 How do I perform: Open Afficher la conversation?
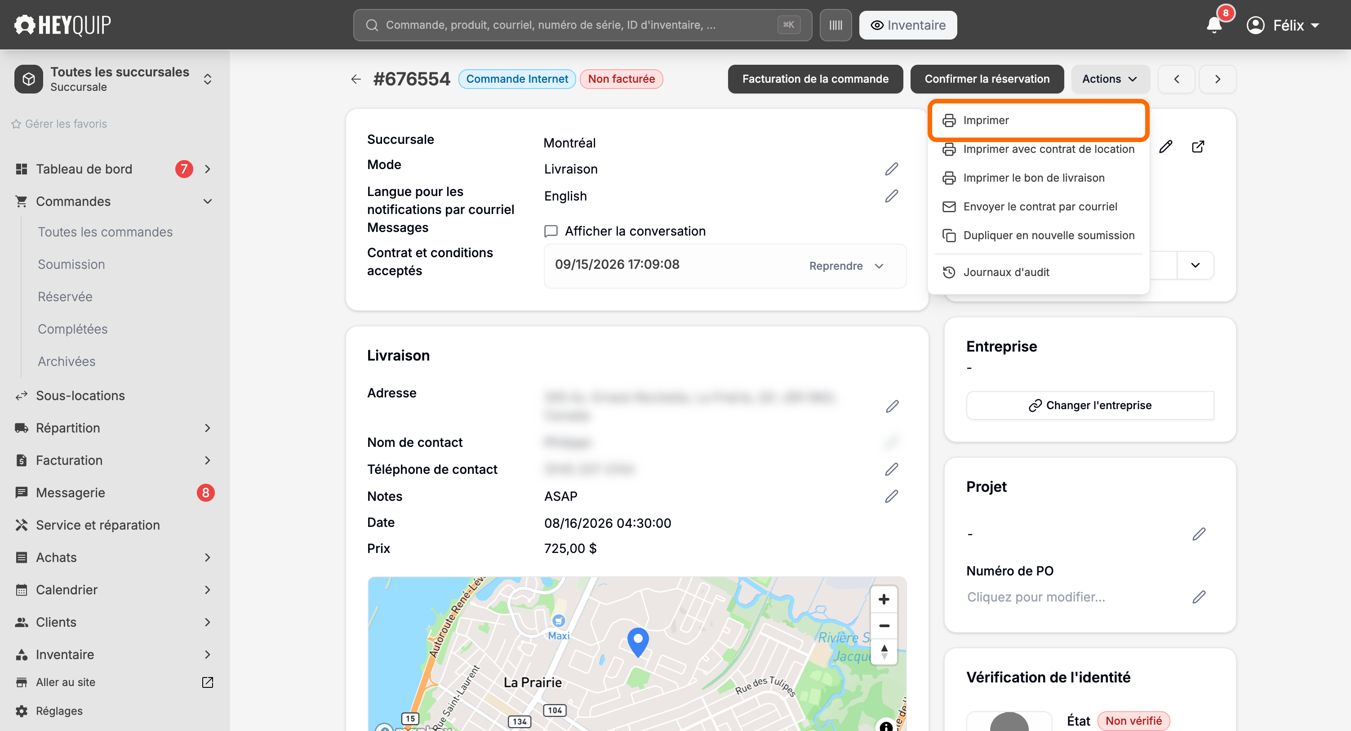(x=625, y=231)
